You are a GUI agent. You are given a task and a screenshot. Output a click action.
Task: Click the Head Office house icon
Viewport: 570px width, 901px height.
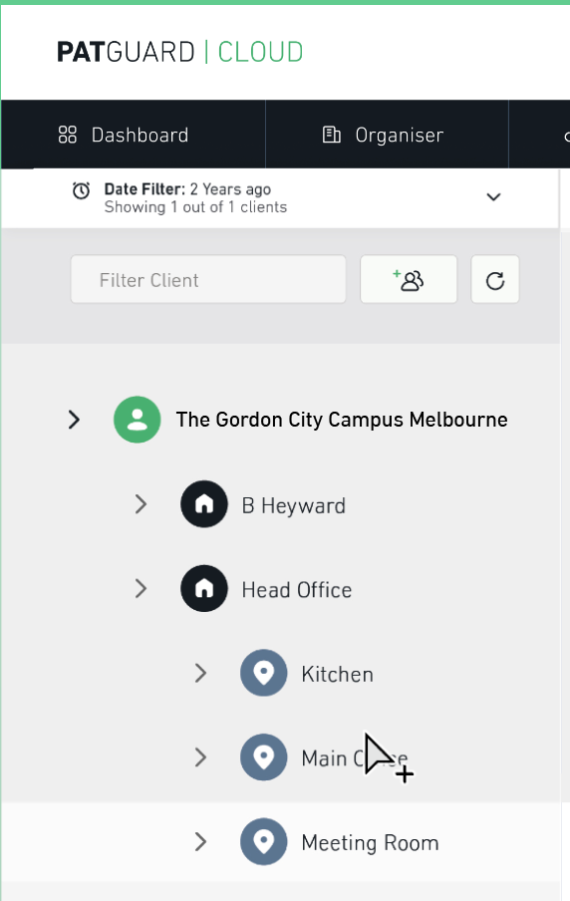click(x=204, y=588)
